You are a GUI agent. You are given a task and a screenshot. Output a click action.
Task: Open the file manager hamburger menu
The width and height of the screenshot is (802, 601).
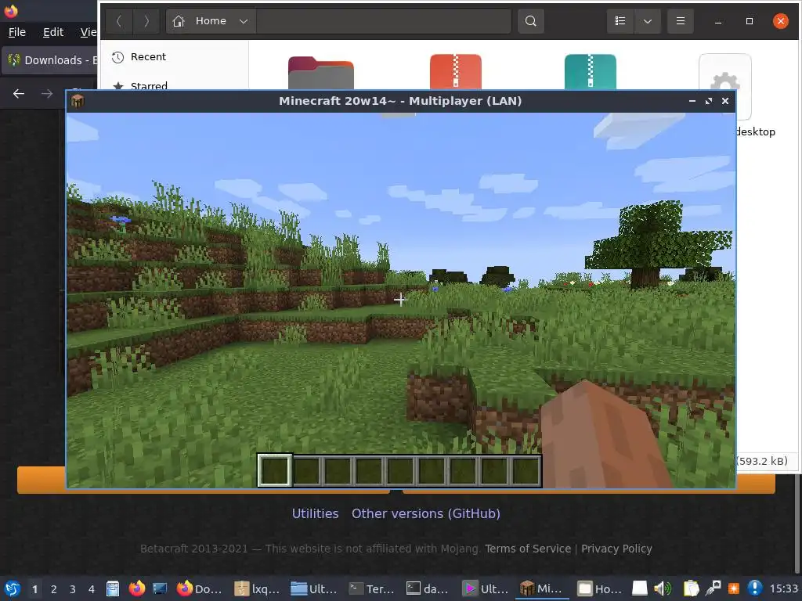pyautogui.click(x=681, y=21)
